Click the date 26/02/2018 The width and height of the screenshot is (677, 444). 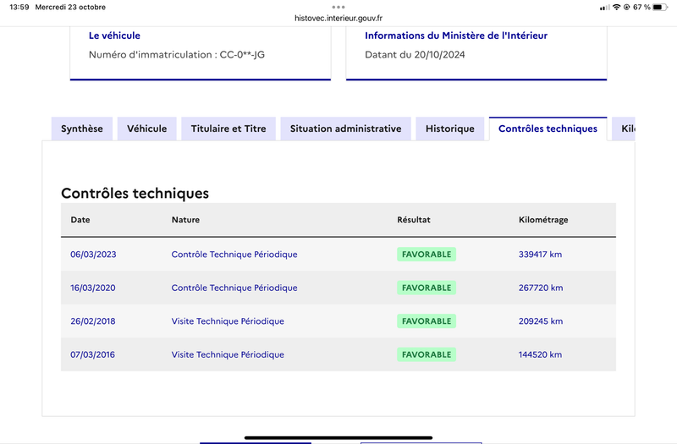tap(93, 321)
